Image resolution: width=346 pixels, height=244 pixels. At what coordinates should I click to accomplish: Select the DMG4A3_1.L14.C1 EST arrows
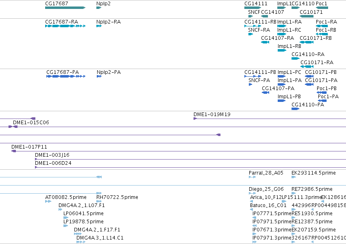point(81,242)
